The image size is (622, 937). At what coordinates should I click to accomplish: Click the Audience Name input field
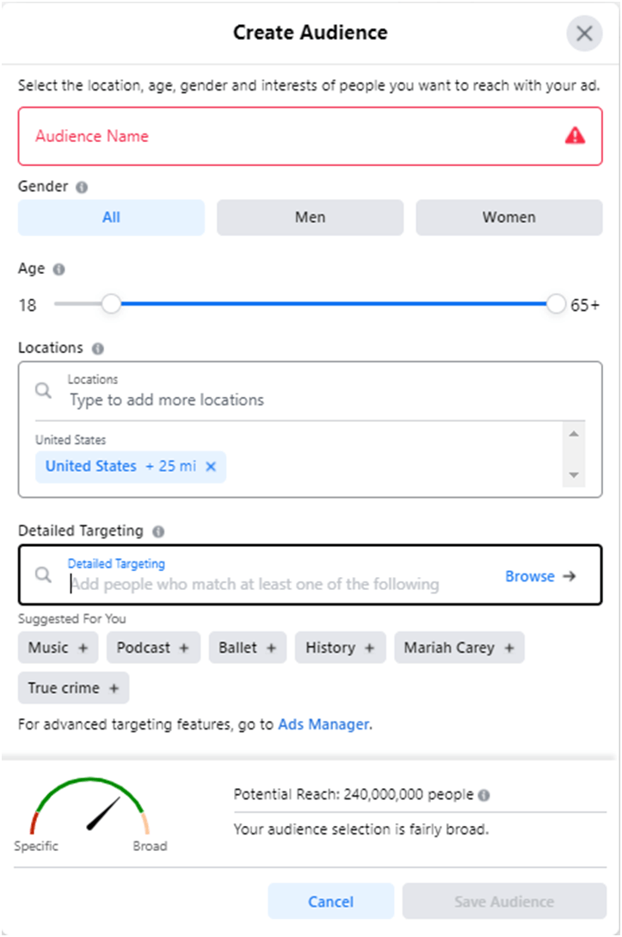tap(310, 136)
